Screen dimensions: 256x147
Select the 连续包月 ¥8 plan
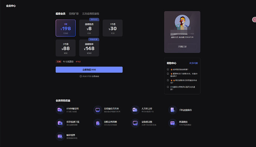(89, 28)
